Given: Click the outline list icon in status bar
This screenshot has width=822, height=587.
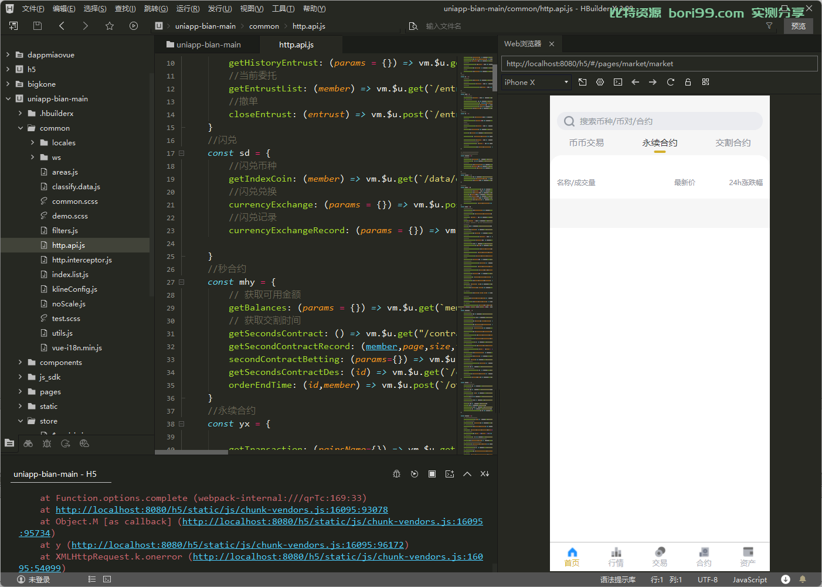Looking at the screenshot, I should click(x=91, y=579).
